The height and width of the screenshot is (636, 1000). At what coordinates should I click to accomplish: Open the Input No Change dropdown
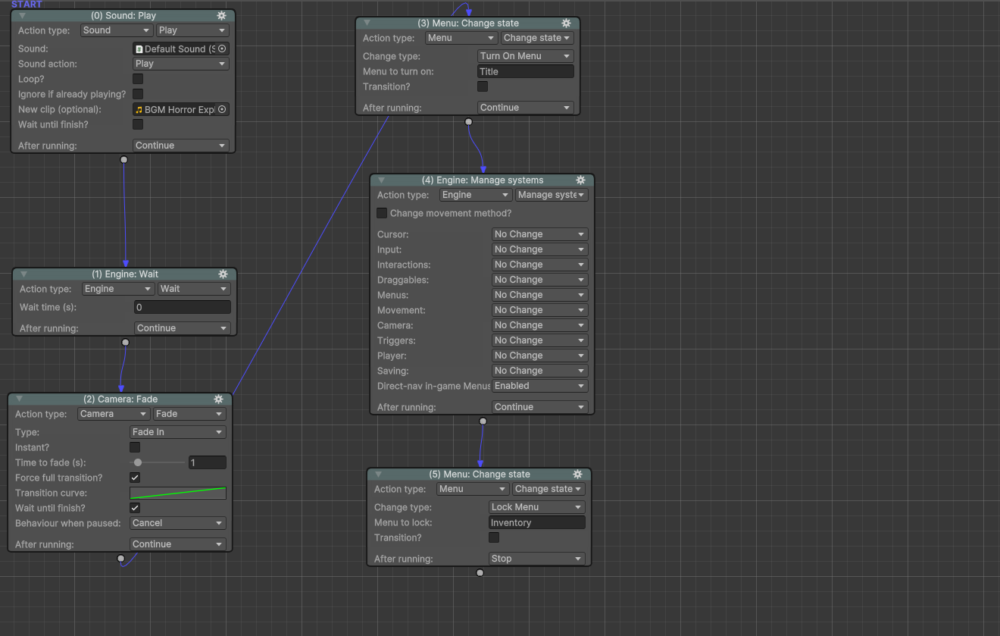click(539, 249)
